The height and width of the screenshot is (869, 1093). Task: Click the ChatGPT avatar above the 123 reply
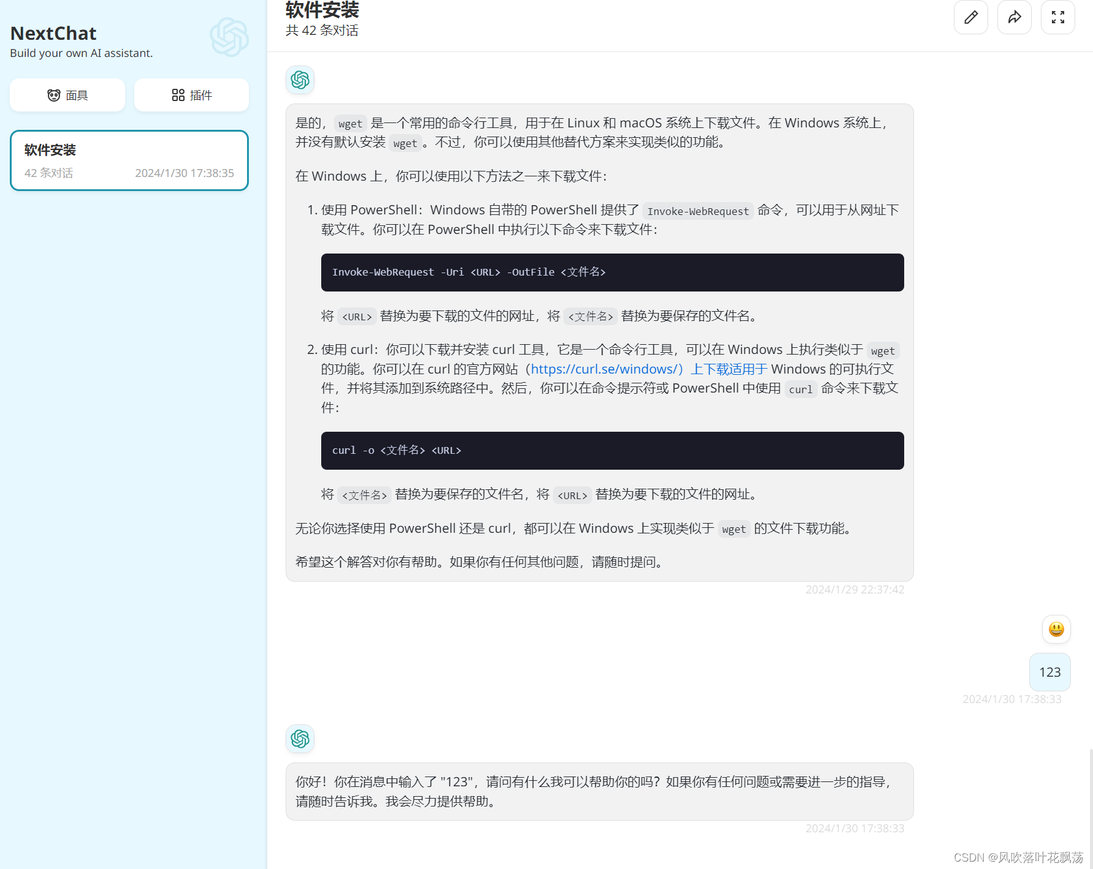(300, 739)
